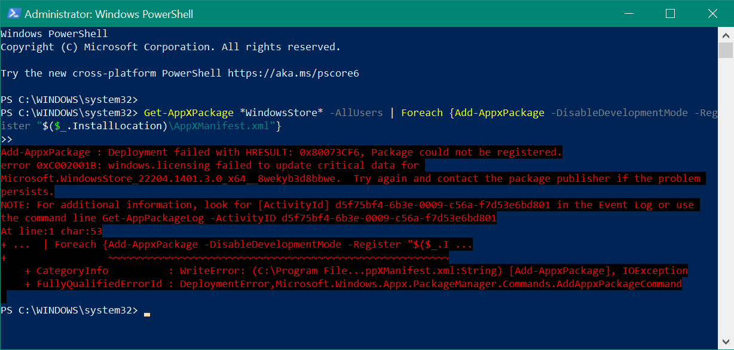Place the cursor at the last PS prompt
The image size is (734, 350).
(146, 311)
